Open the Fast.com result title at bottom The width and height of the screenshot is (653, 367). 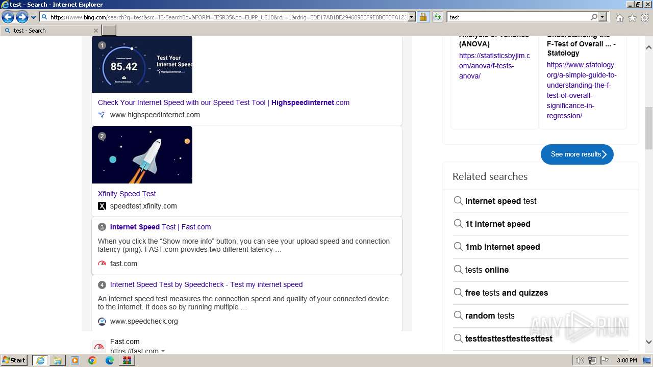(124, 342)
